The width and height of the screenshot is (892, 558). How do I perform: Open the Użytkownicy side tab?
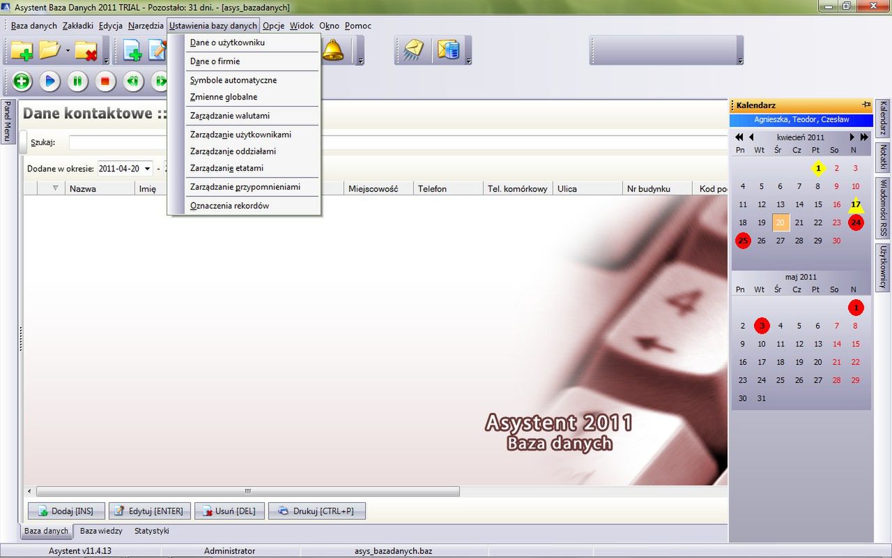(883, 267)
